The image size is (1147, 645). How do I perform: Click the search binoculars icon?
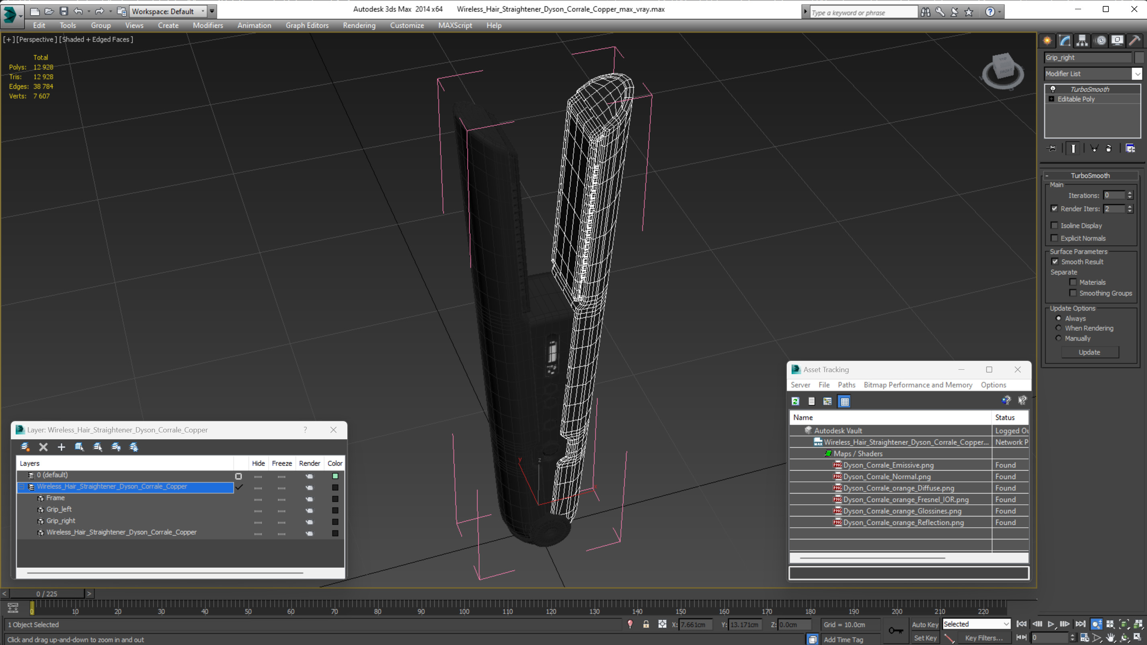[926, 12]
